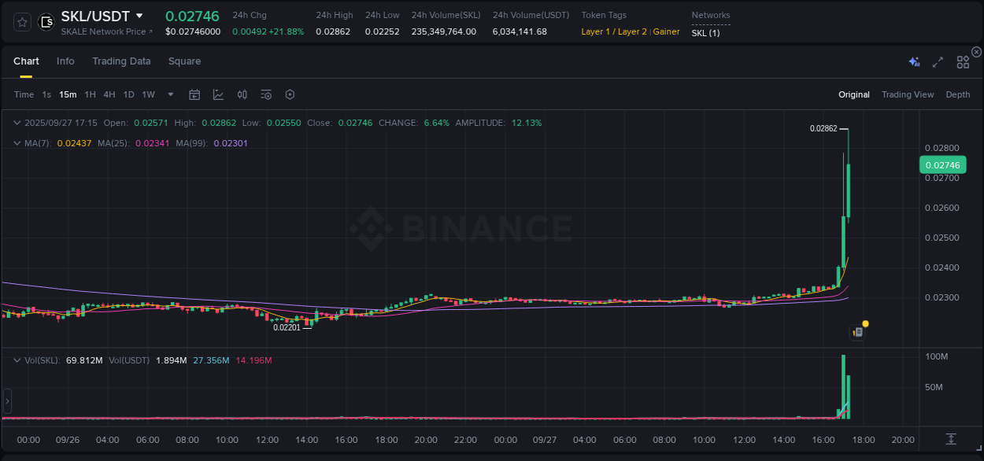The image size is (984, 461).
Task: Toggle SKL/USDT as favorite with star icon
Action: point(21,22)
